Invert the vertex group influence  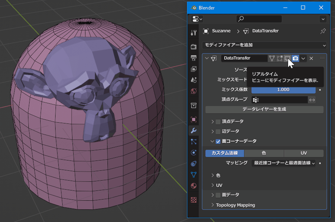coord(312,100)
